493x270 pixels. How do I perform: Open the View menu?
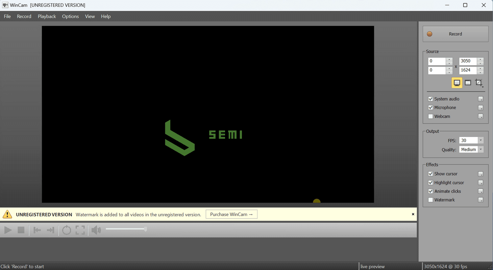(90, 16)
